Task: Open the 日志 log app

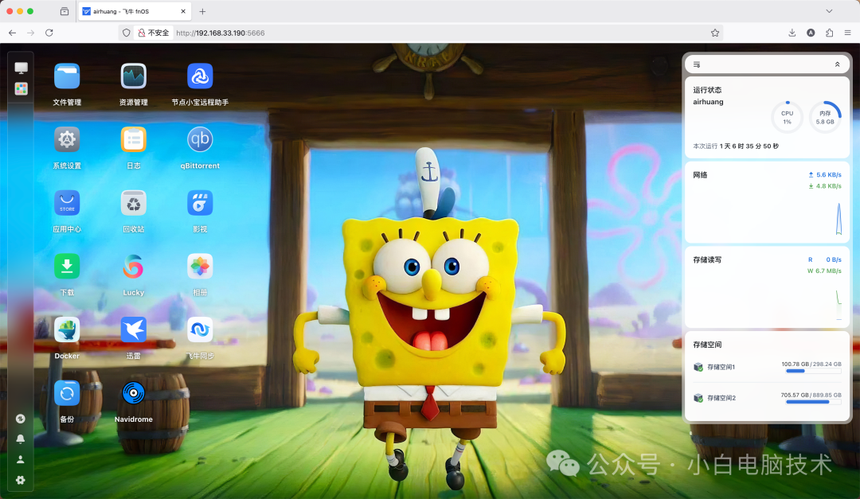Action: tap(133, 140)
